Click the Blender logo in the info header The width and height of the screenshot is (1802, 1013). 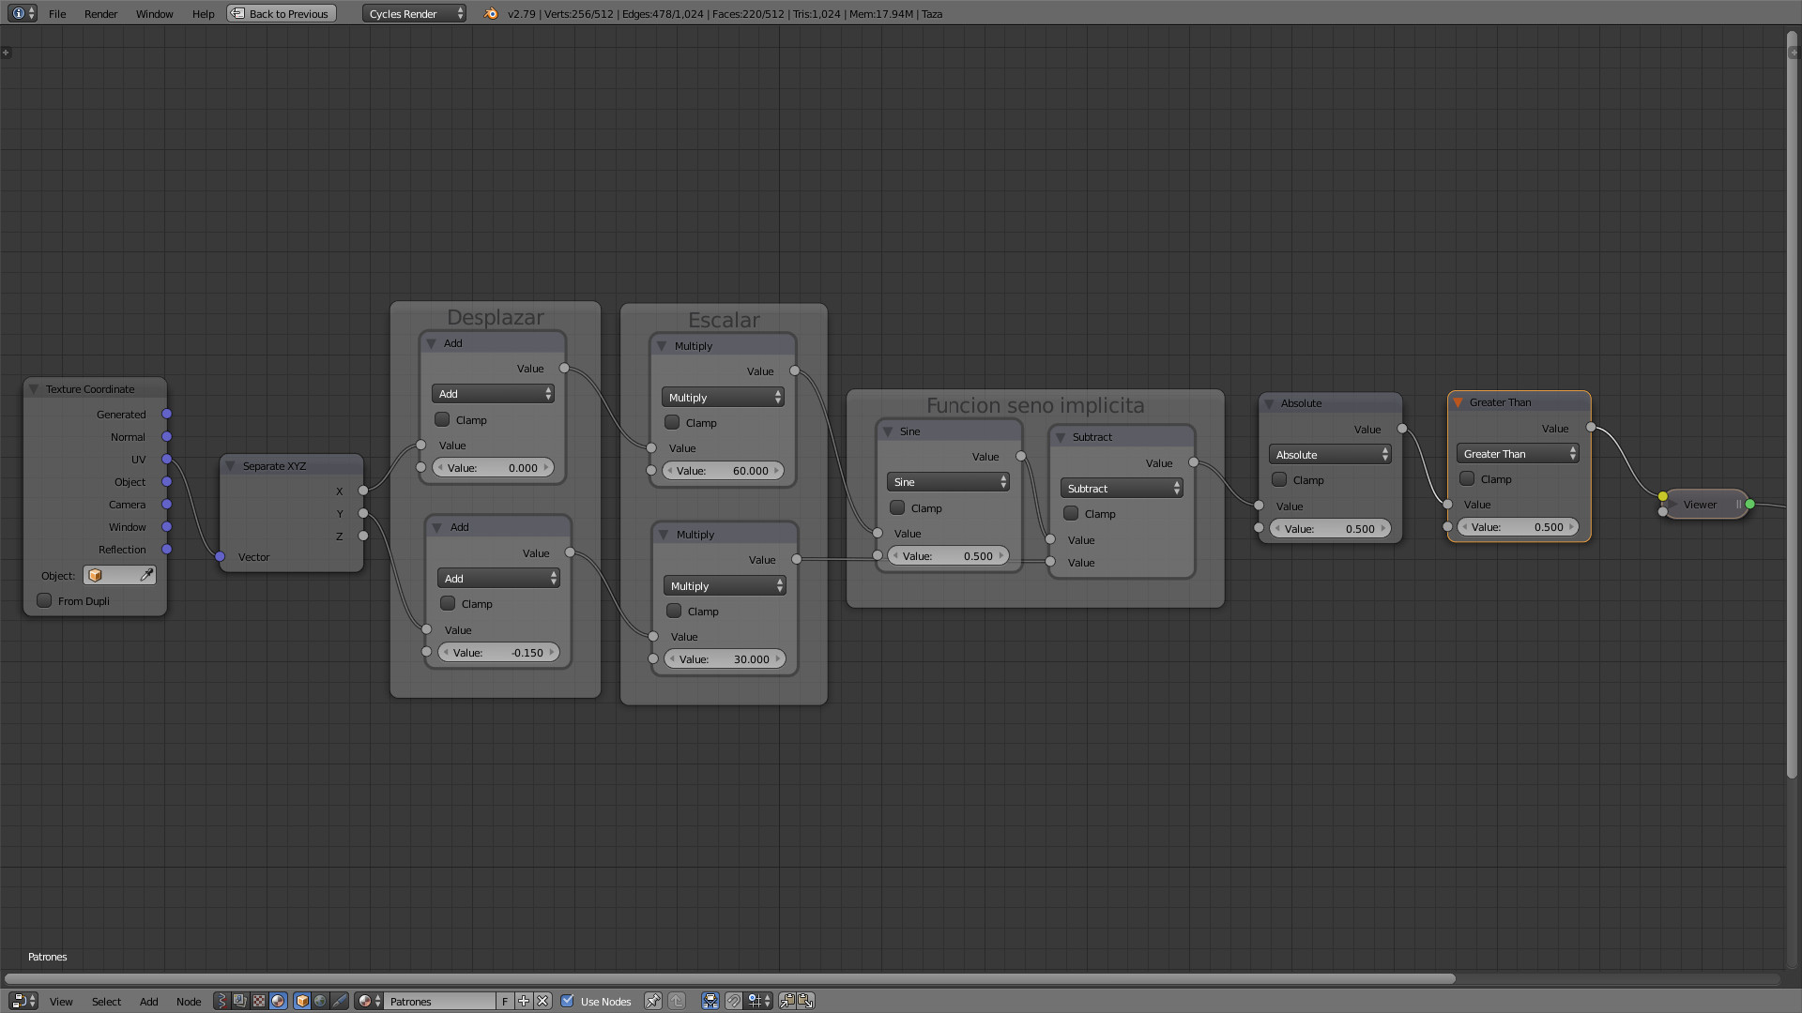[x=491, y=13]
